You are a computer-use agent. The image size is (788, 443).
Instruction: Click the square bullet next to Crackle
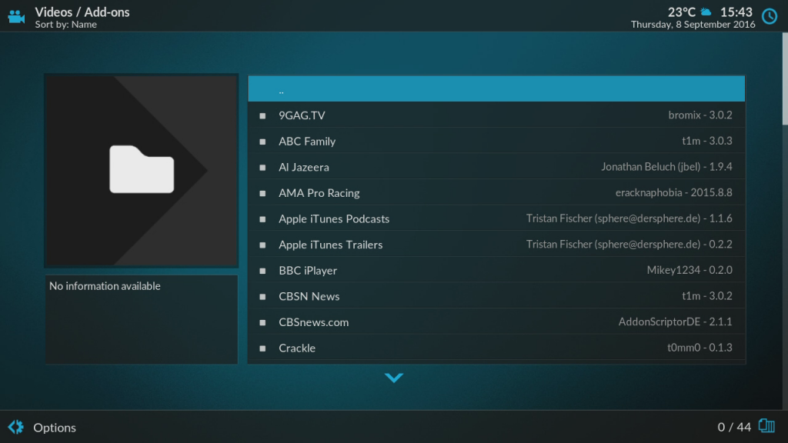(x=262, y=349)
